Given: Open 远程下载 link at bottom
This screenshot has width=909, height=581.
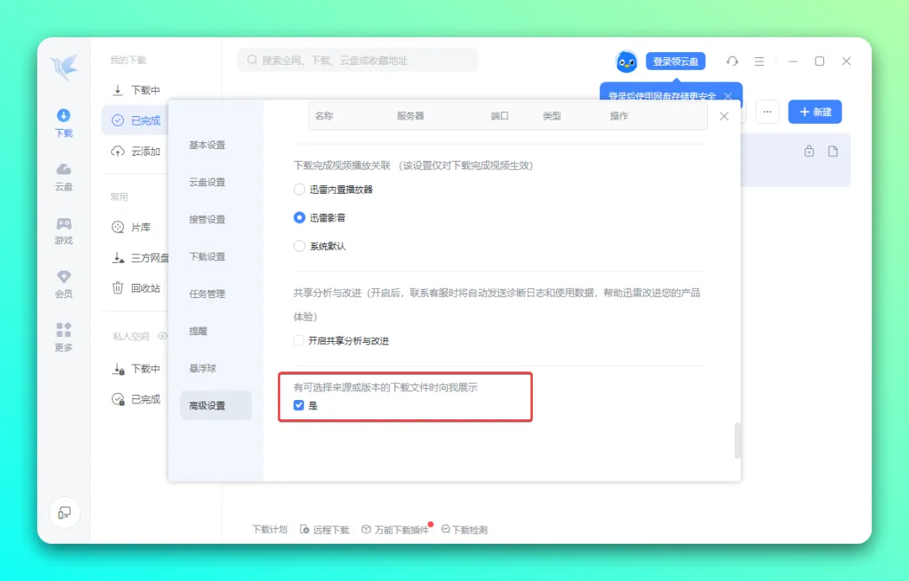Looking at the screenshot, I should 325,530.
